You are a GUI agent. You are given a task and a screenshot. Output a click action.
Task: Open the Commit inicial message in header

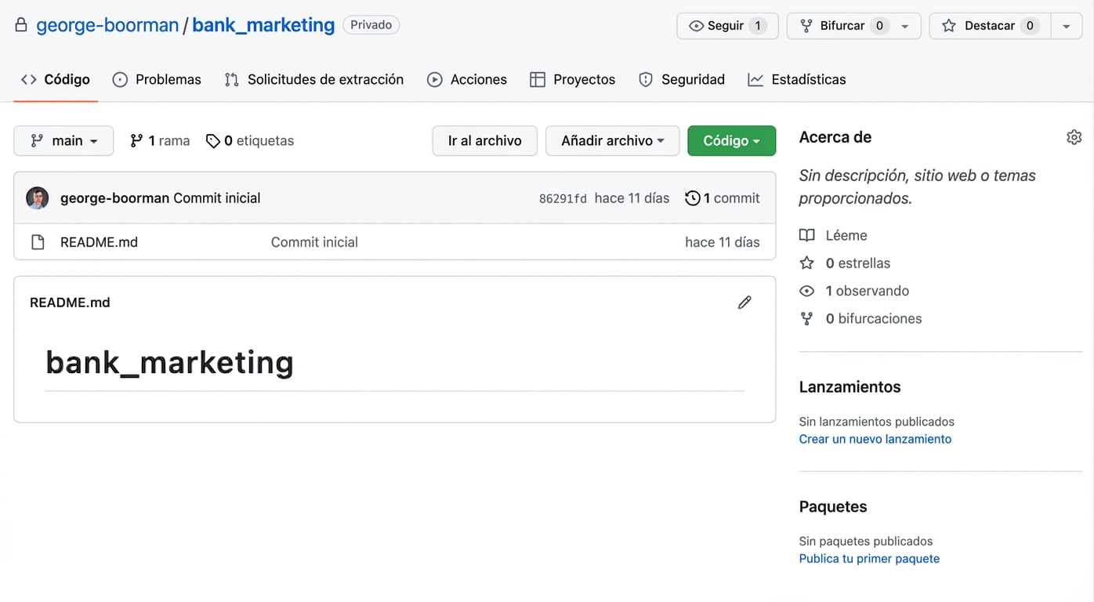point(217,198)
